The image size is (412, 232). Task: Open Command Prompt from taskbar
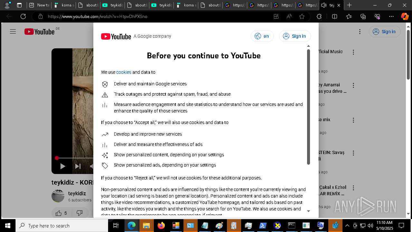(292, 226)
